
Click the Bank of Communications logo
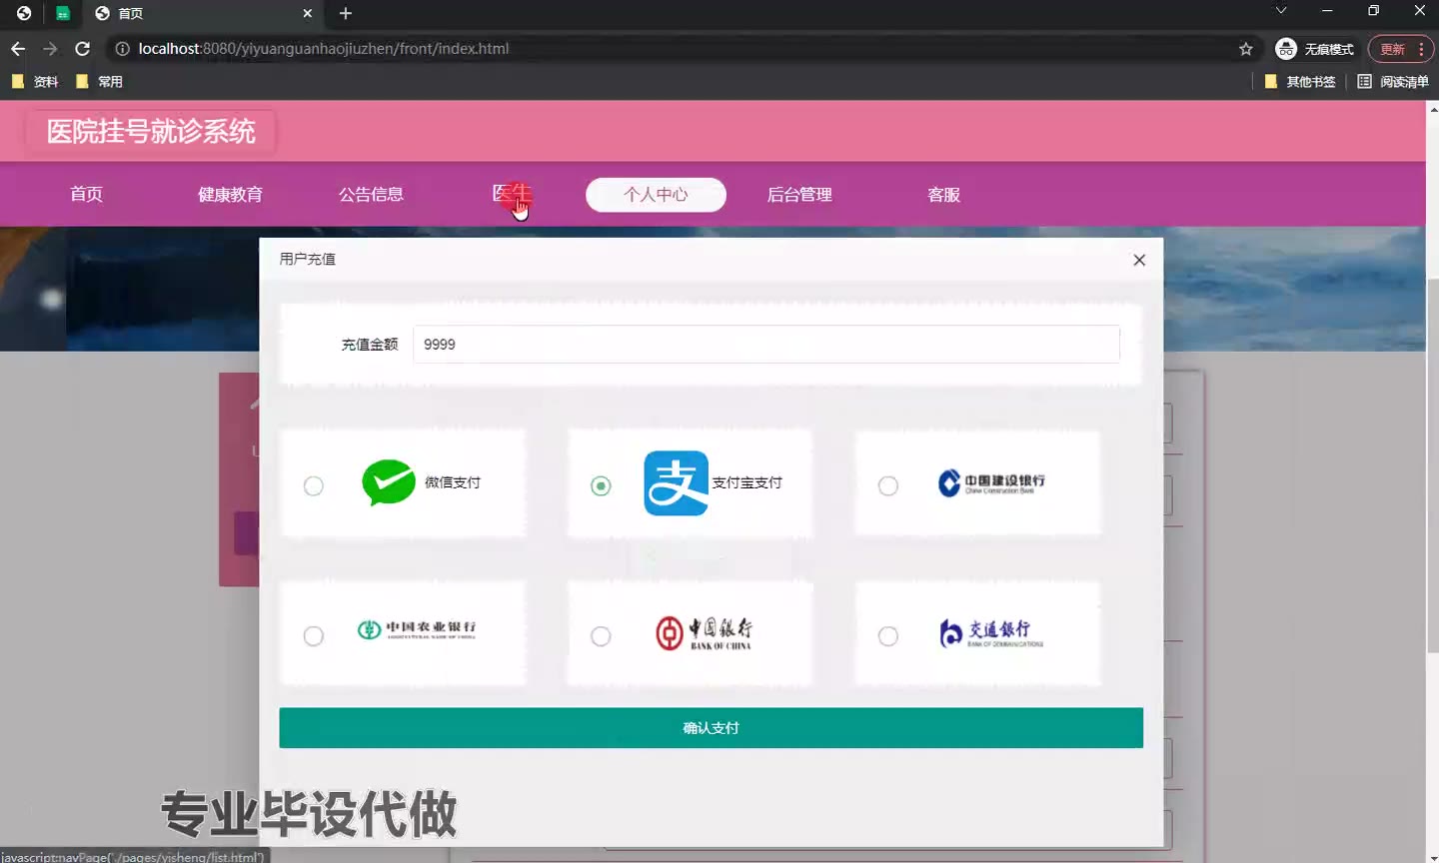pyautogui.click(x=990, y=632)
